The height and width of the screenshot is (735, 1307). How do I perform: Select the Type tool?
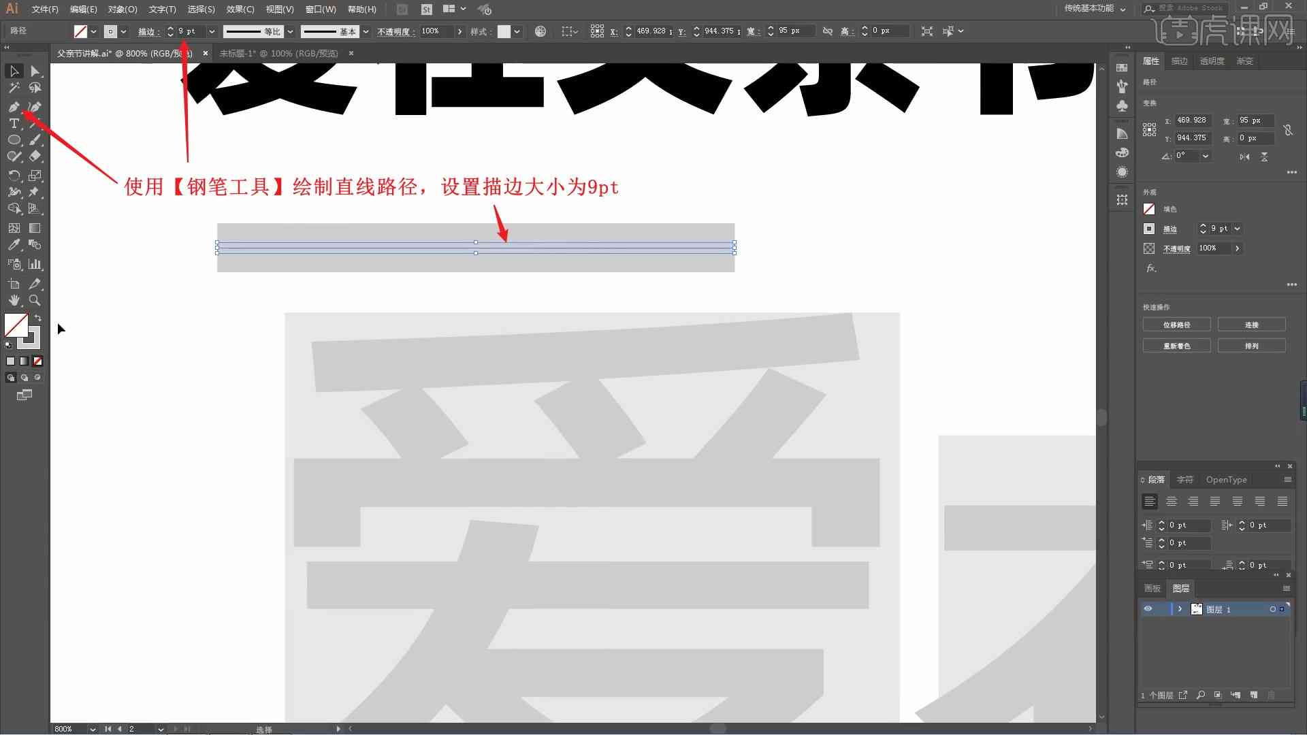14,123
